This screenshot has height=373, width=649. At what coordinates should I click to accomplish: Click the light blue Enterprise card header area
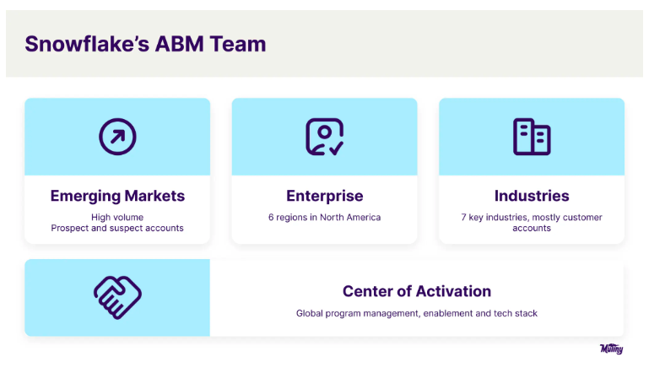pyautogui.click(x=324, y=137)
